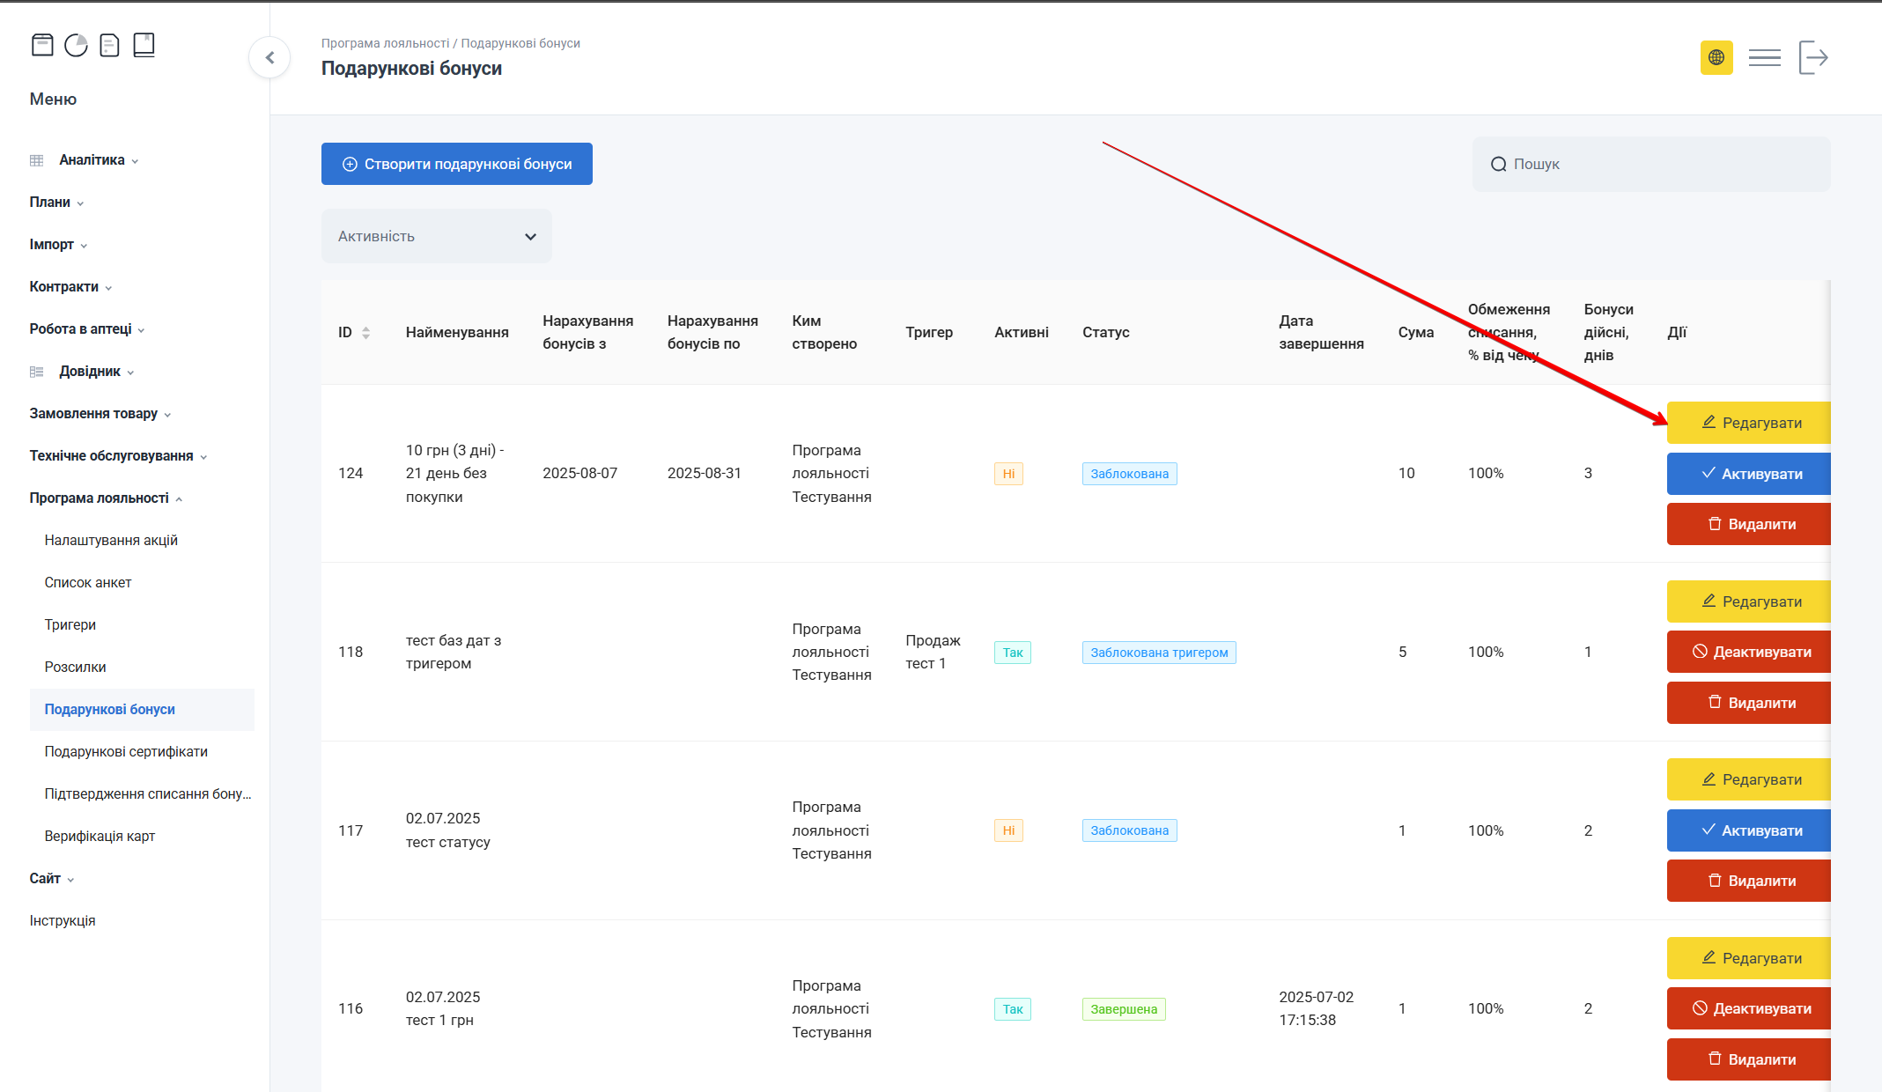Viewport: 1882px width, 1092px height.
Task: Open the pie chart icon in sidebar
Action: [x=77, y=45]
